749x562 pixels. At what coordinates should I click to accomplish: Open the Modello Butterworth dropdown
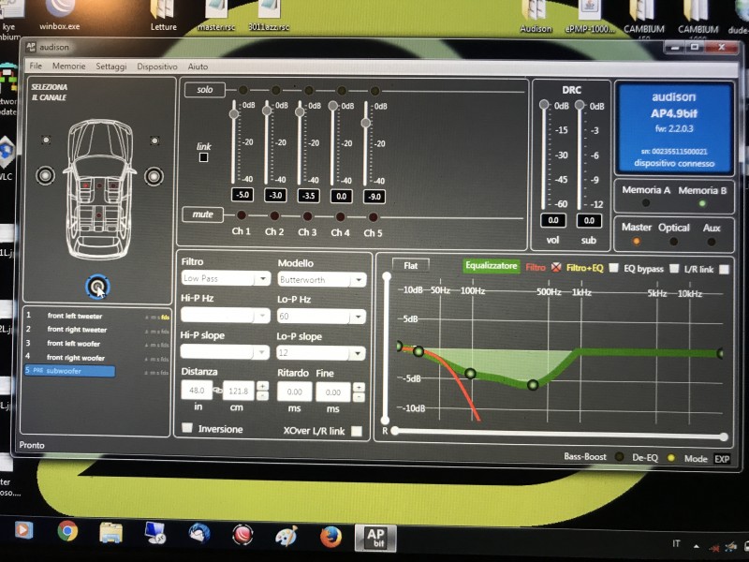[322, 279]
